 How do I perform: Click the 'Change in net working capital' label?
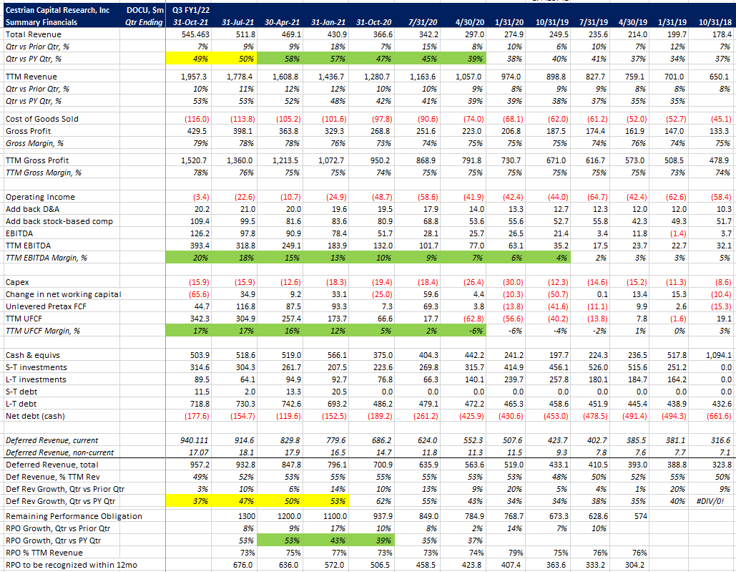tap(64, 294)
